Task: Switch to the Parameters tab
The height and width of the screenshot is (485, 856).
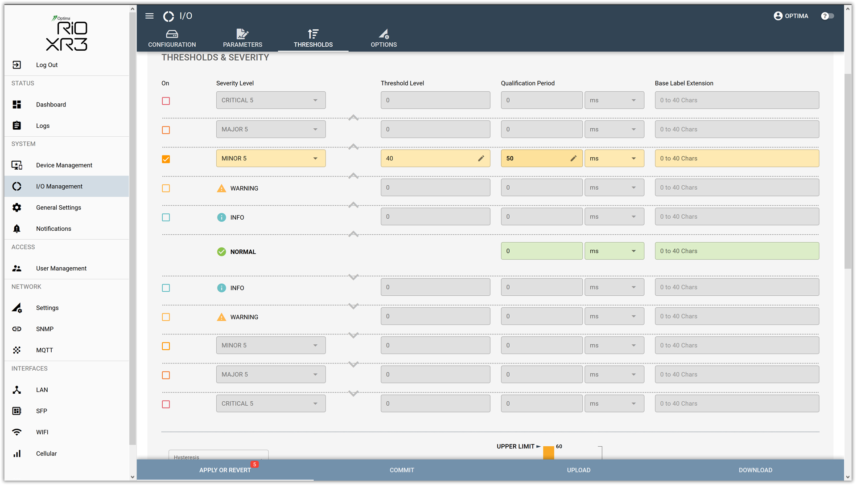Action: click(x=243, y=38)
